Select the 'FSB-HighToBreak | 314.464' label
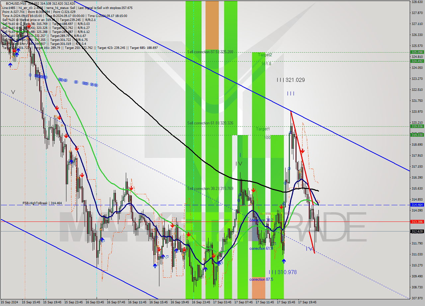The height and width of the screenshot is (306, 425). coord(42,203)
